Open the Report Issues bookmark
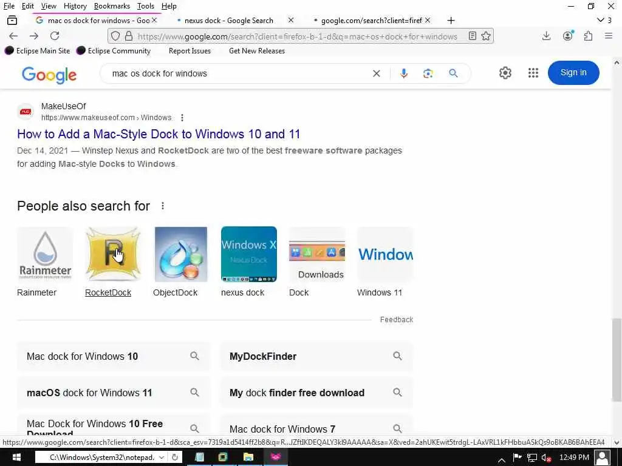The height and width of the screenshot is (466, 622). click(190, 51)
